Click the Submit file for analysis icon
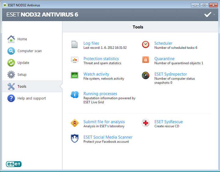Viewport: 220px width, 172px height. point(75,123)
